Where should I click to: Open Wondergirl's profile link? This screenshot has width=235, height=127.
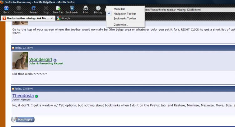pos(41,59)
